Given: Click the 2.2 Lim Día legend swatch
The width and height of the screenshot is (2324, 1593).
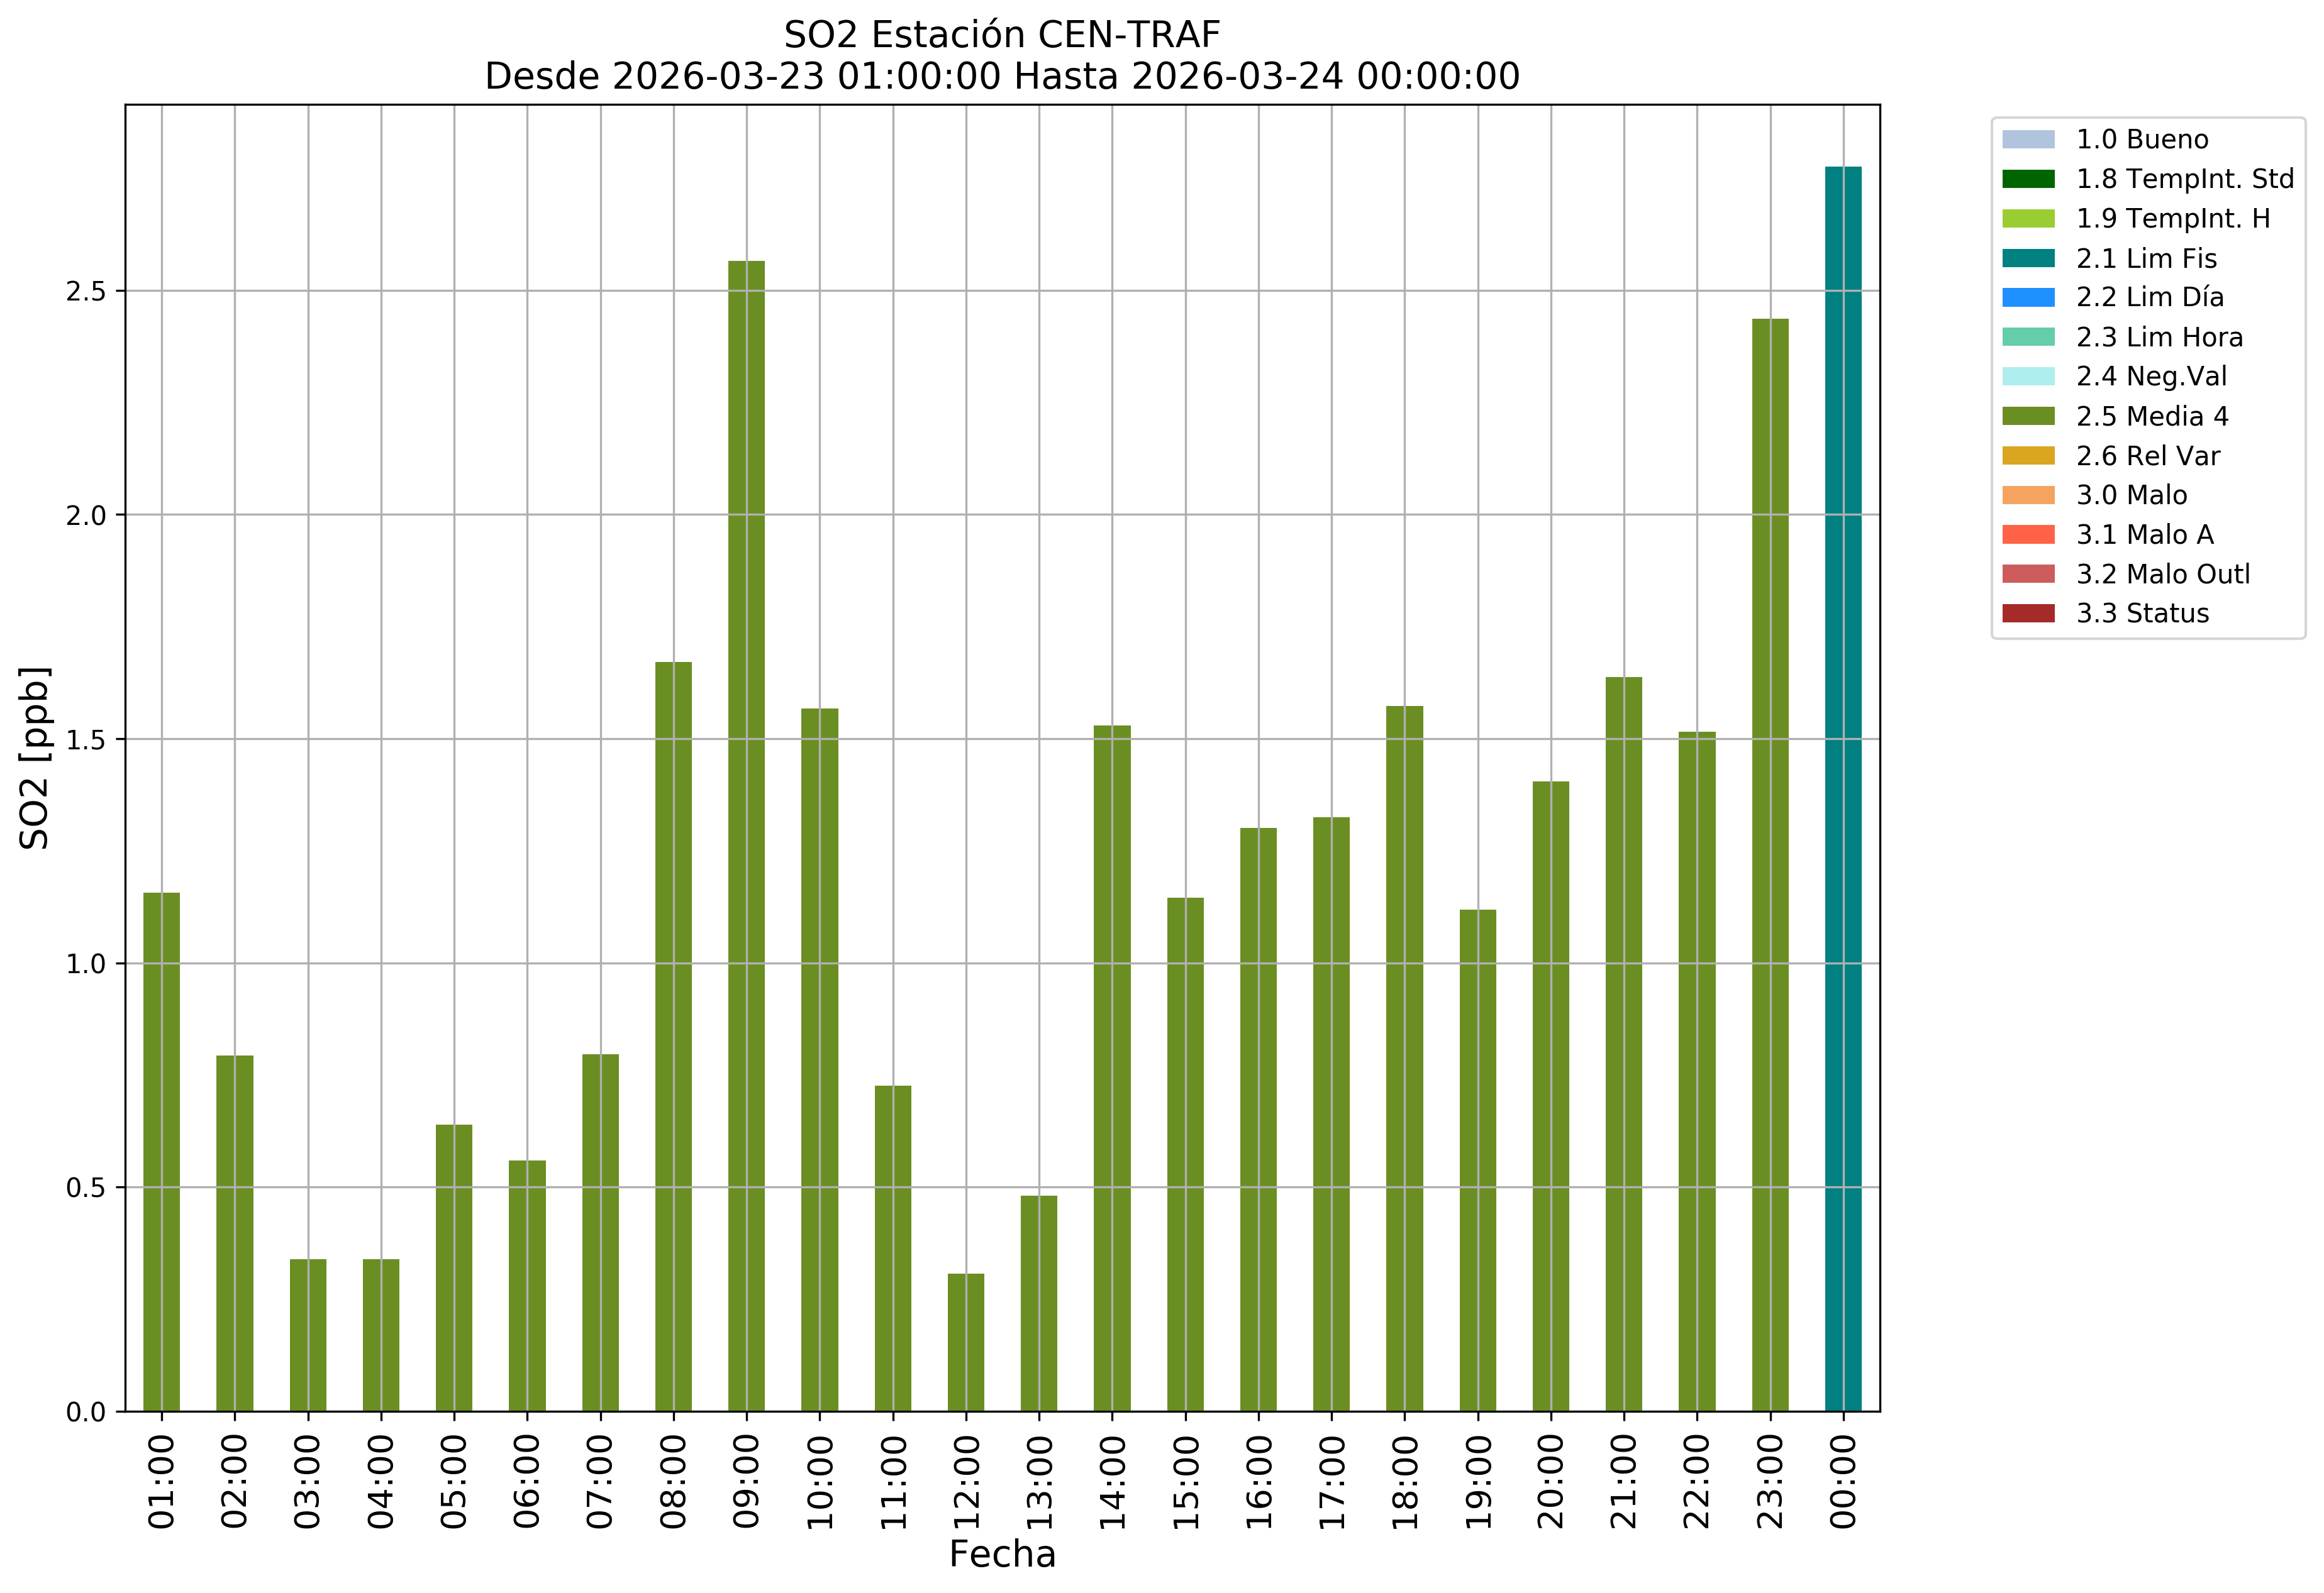Looking at the screenshot, I should 2028,298.
